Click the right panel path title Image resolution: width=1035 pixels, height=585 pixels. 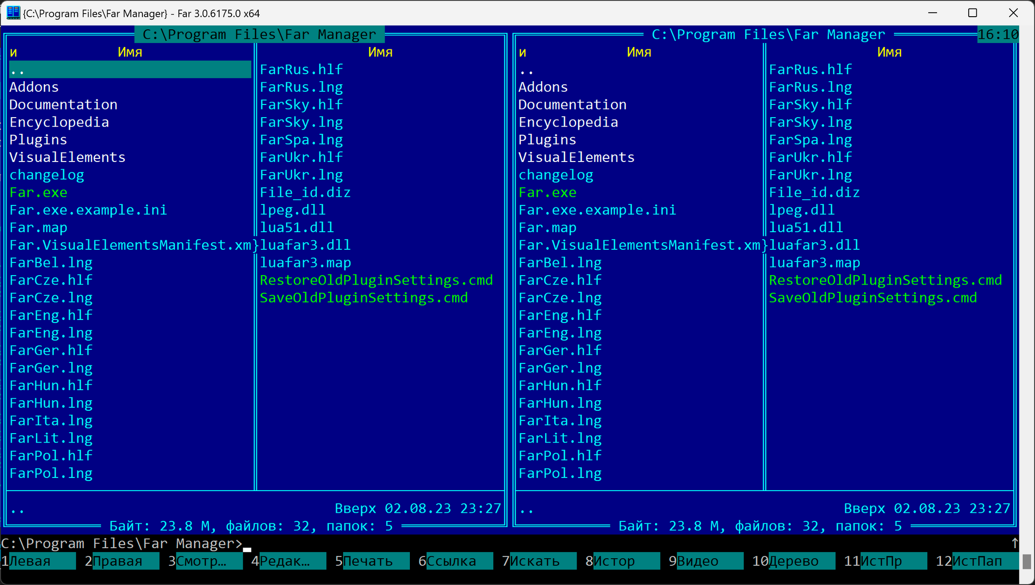(768, 34)
